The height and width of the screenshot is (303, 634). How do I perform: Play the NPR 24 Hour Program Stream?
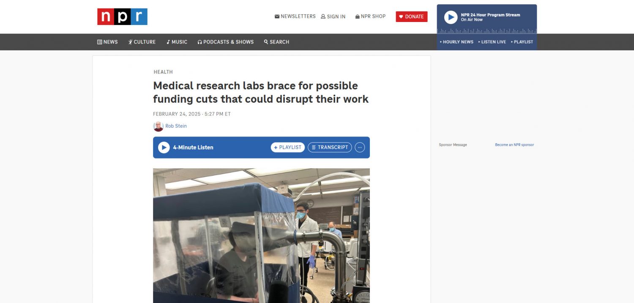[x=451, y=17]
